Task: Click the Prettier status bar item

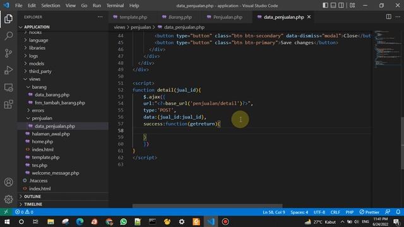Action: pyautogui.click(x=369, y=212)
